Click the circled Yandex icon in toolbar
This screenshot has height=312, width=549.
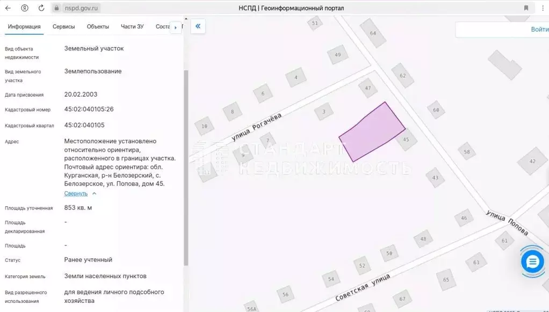click(x=23, y=8)
